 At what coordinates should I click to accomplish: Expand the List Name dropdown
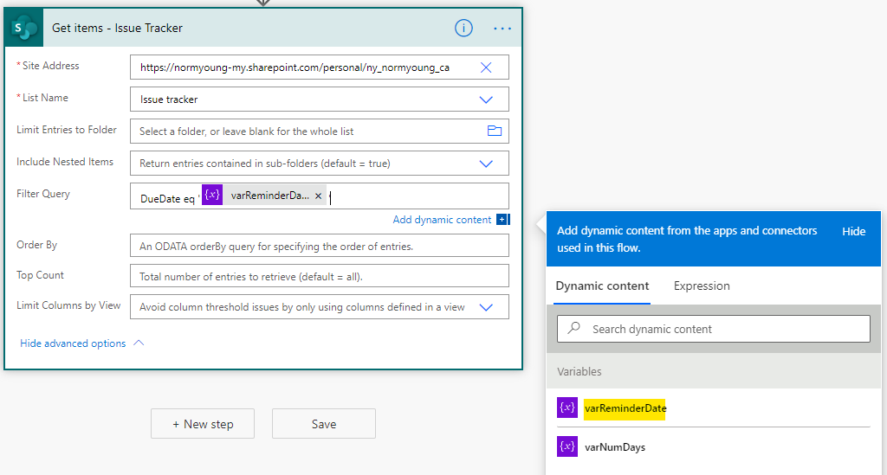[486, 99]
